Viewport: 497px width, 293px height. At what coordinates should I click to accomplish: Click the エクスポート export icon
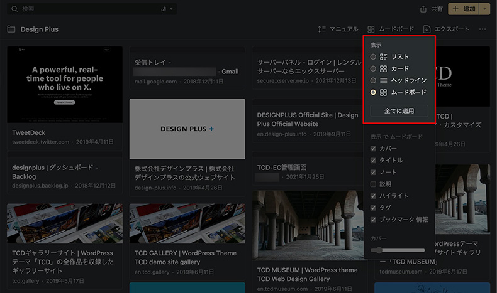[x=427, y=29]
